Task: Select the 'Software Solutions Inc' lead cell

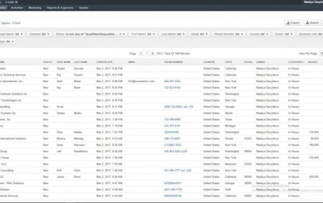Action: point(13,94)
